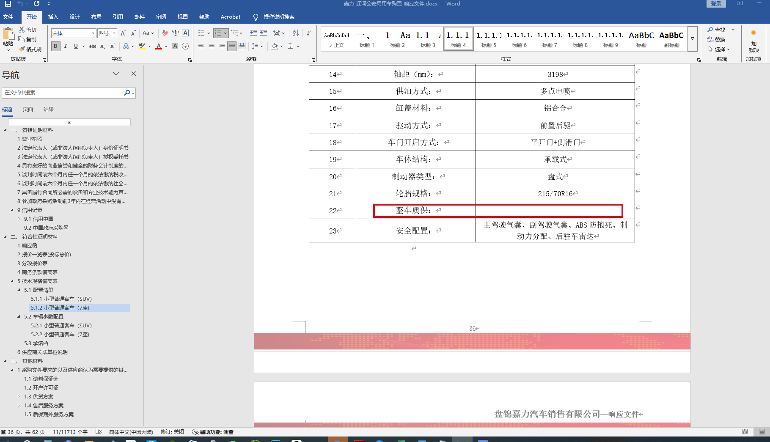Screen dimensions: 770x442
Task: Open the shading paint bucket color
Action: pyautogui.click(x=274, y=46)
